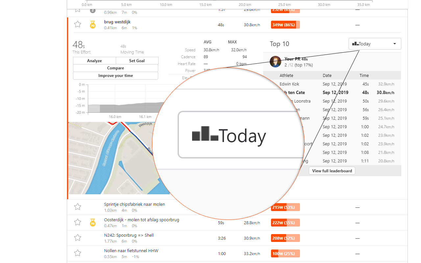Click the Cadence average value 89

206,57
